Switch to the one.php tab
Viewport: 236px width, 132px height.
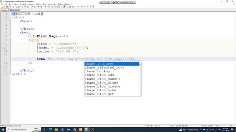(5, 10)
